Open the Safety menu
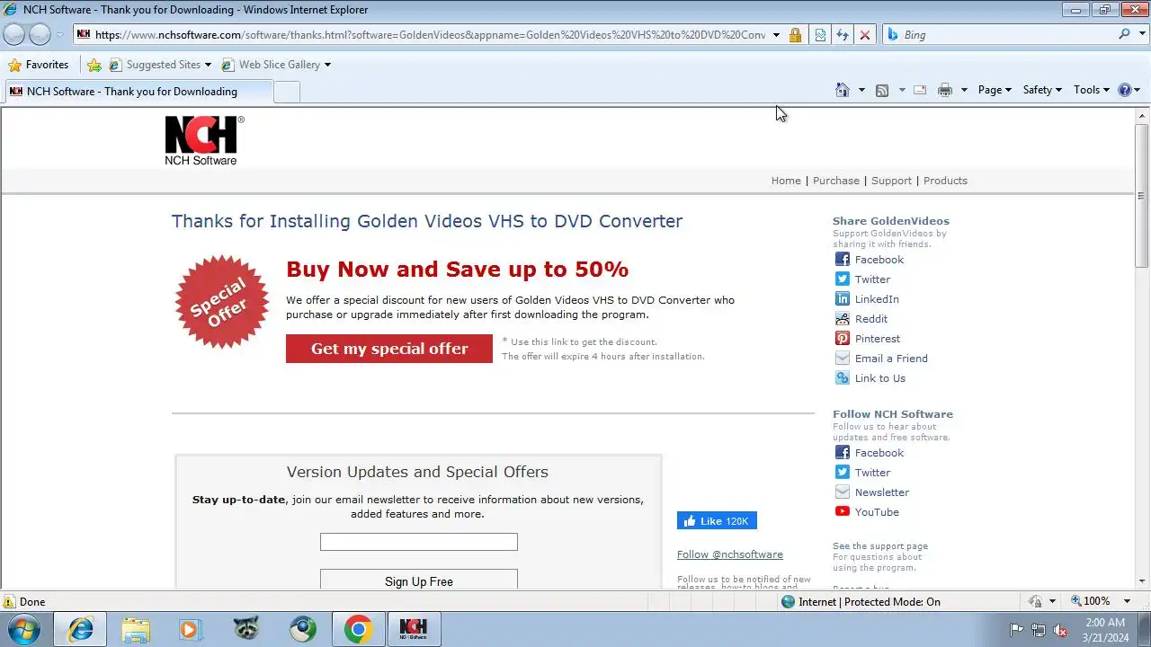 click(1042, 90)
